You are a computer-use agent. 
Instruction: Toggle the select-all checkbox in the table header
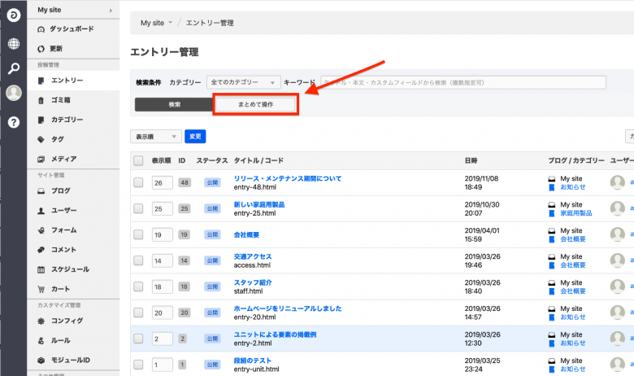(138, 160)
